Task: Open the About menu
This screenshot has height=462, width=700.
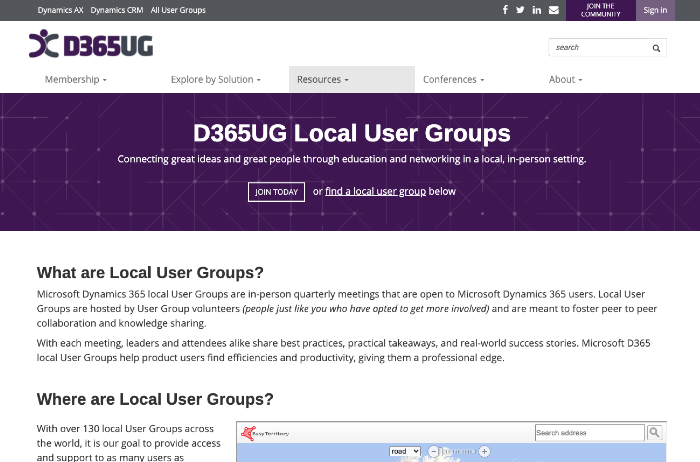Action: pos(565,79)
